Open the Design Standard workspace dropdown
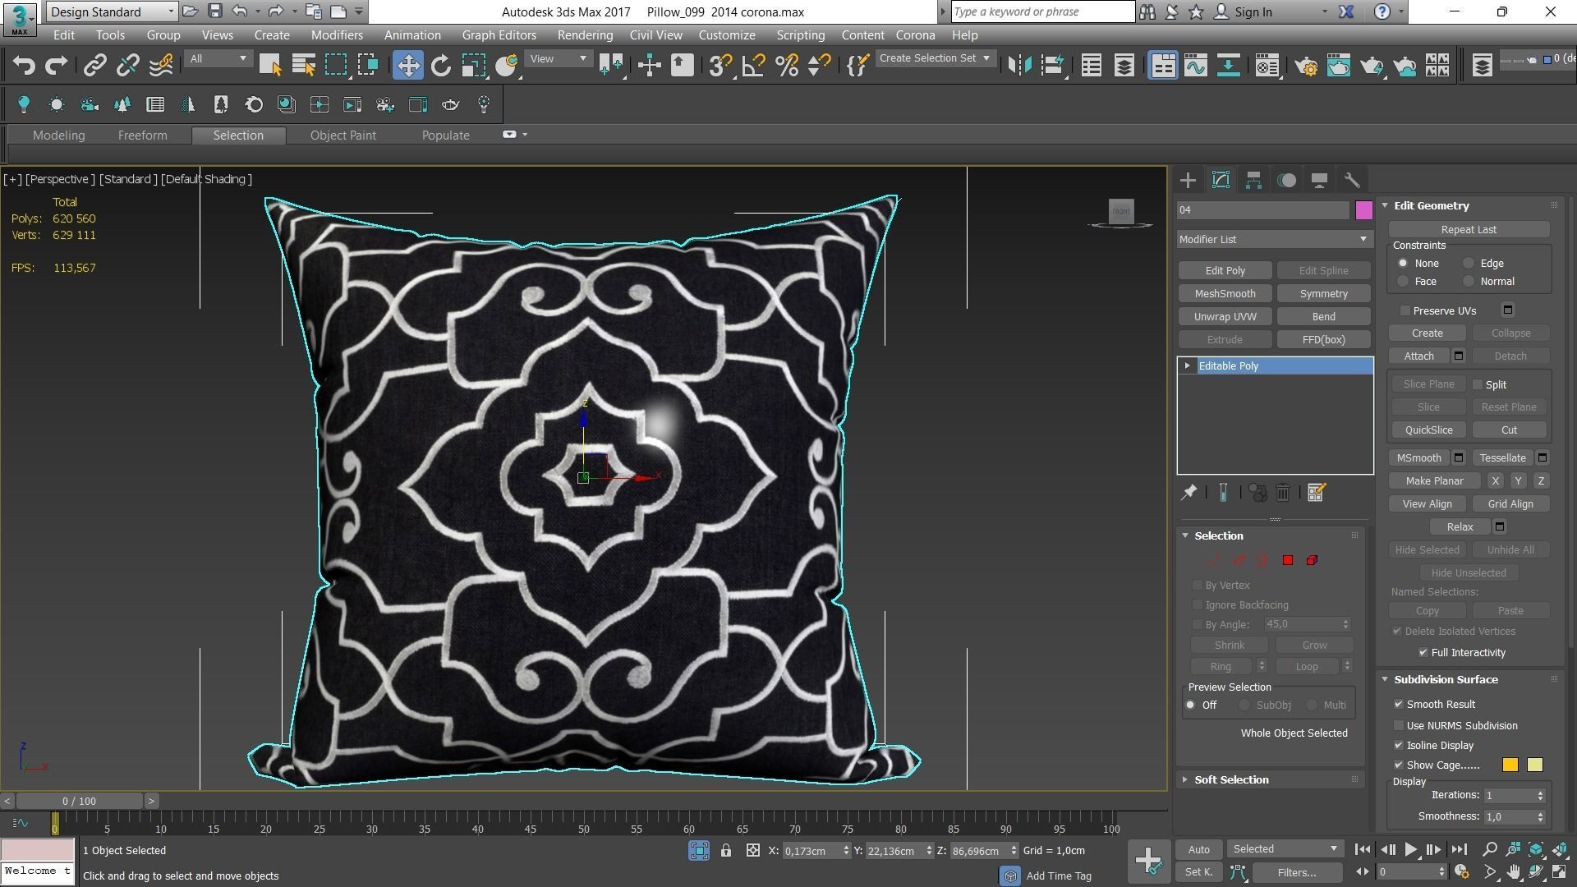Screen dimensions: 1577x887 112,11
